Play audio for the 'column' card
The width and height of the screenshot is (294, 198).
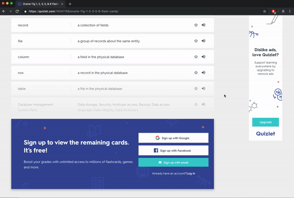pyautogui.click(x=204, y=57)
